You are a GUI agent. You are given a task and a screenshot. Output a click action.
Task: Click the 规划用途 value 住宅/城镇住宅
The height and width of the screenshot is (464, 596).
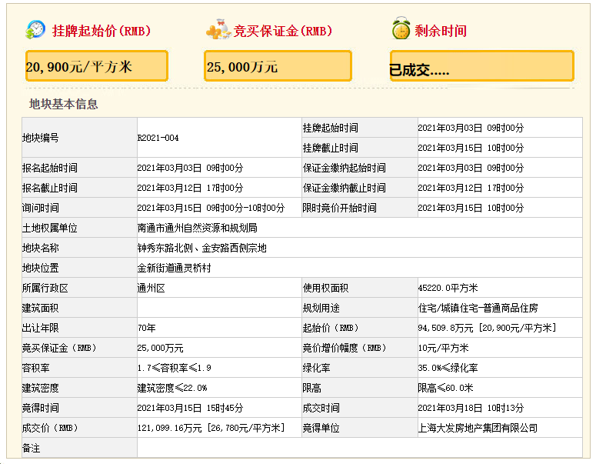[478, 308]
